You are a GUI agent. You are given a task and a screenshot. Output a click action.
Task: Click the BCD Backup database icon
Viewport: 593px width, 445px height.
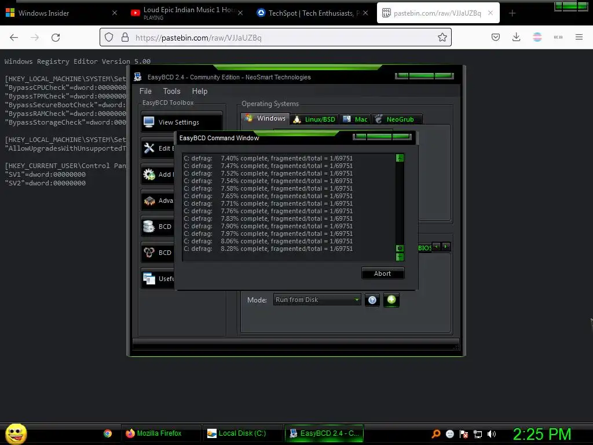(x=149, y=227)
